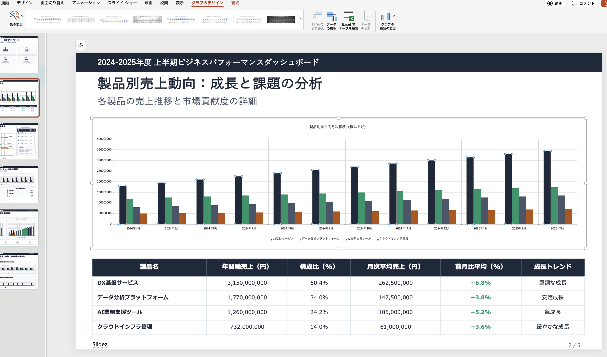Open the 色の変更 color palette
The image size is (607, 357).
point(14,16)
